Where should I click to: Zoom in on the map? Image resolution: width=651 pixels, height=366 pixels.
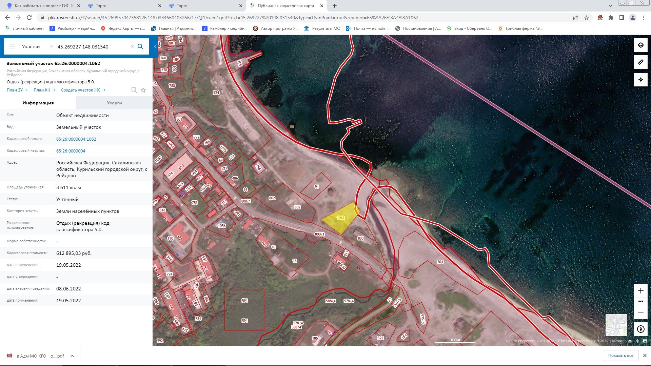click(640, 291)
